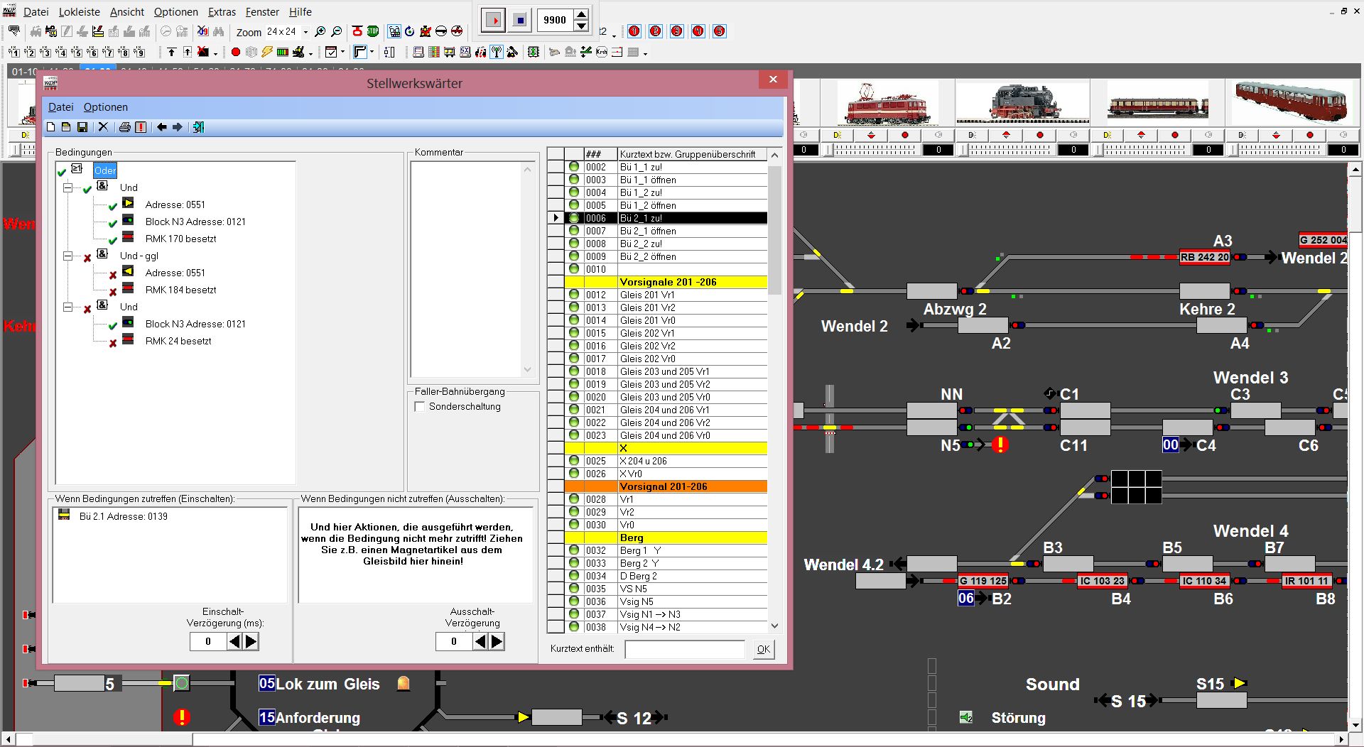Enable the Sonderschaltung checkbox
1364x747 pixels.
pos(420,407)
